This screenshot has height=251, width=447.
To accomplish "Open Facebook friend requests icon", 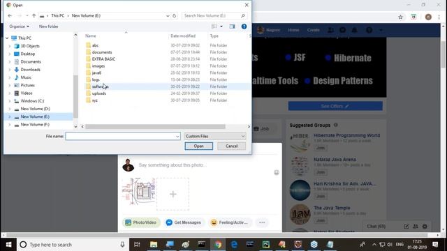I will [x=330, y=30].
